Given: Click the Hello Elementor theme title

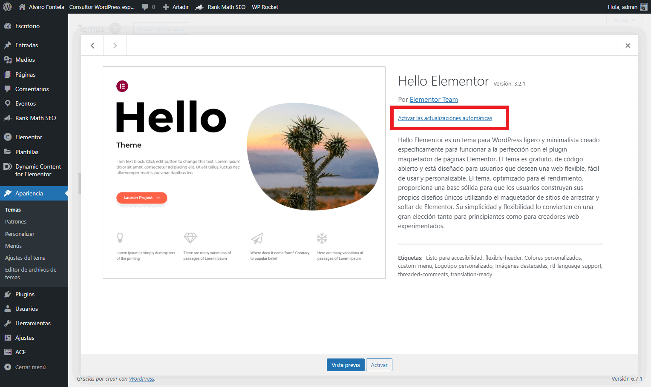Looking at the screenshot, I should pos(444,81).
